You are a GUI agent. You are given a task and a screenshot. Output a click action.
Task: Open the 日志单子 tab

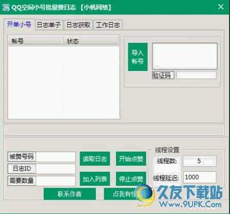49,25
